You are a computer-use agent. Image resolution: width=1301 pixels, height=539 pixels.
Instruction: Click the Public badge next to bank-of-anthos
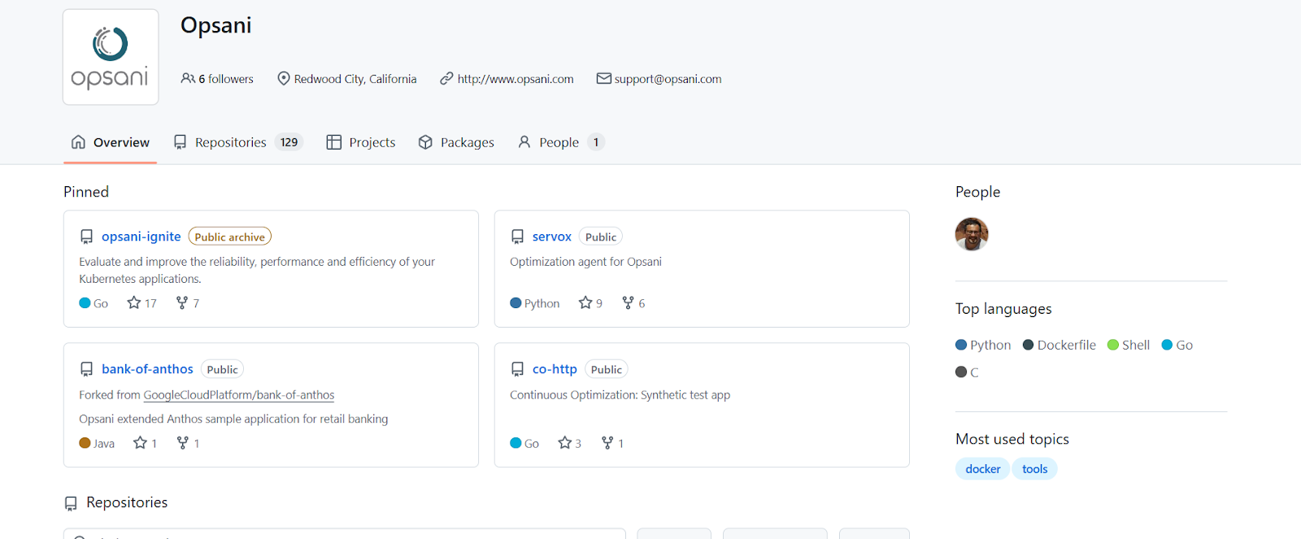click(222, 369)
